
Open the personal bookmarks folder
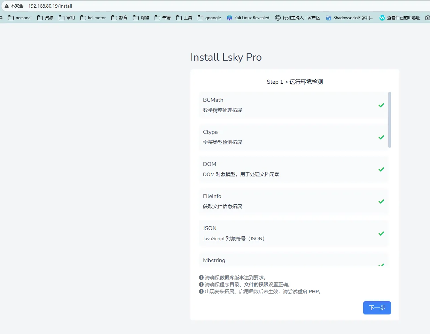pos(20,18)
